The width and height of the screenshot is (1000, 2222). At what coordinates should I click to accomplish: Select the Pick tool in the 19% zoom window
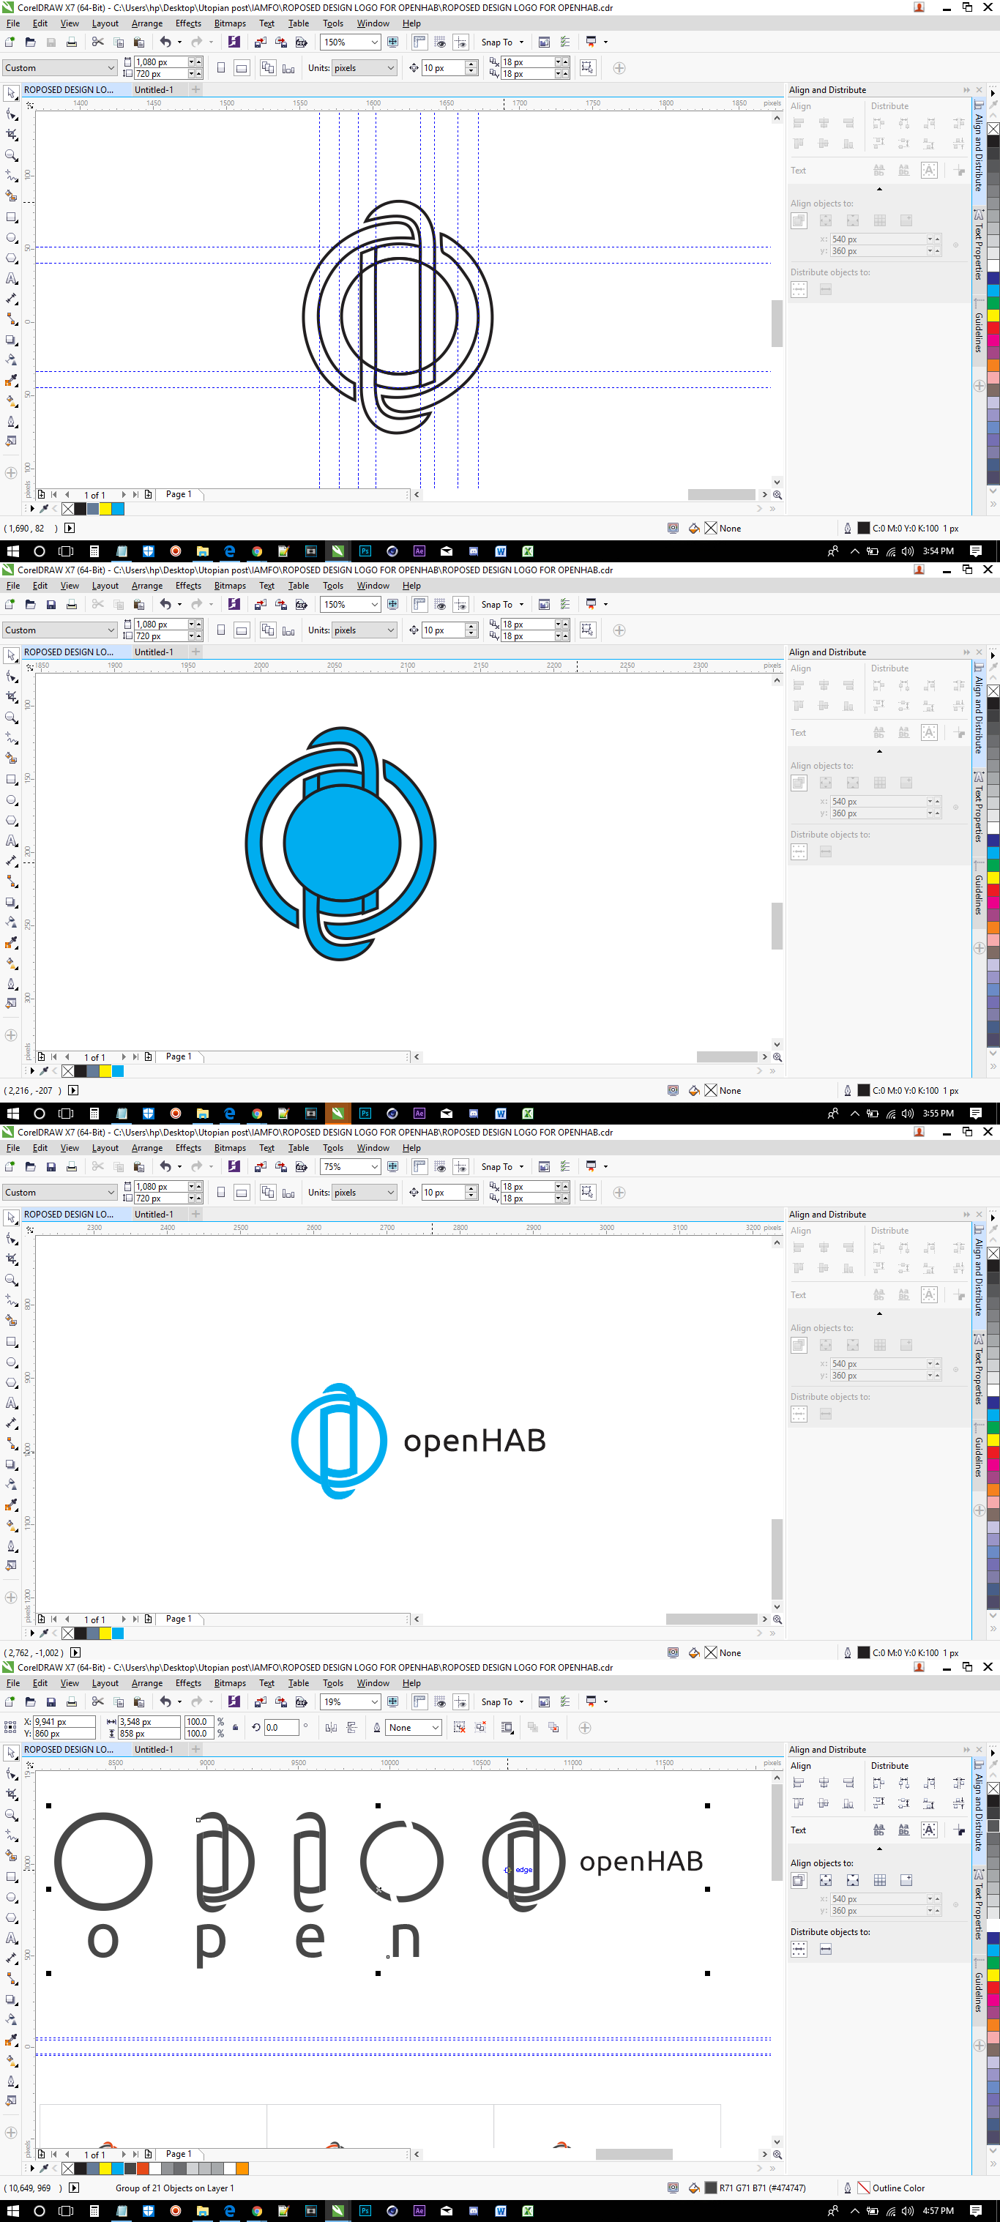coord(11,1753)
